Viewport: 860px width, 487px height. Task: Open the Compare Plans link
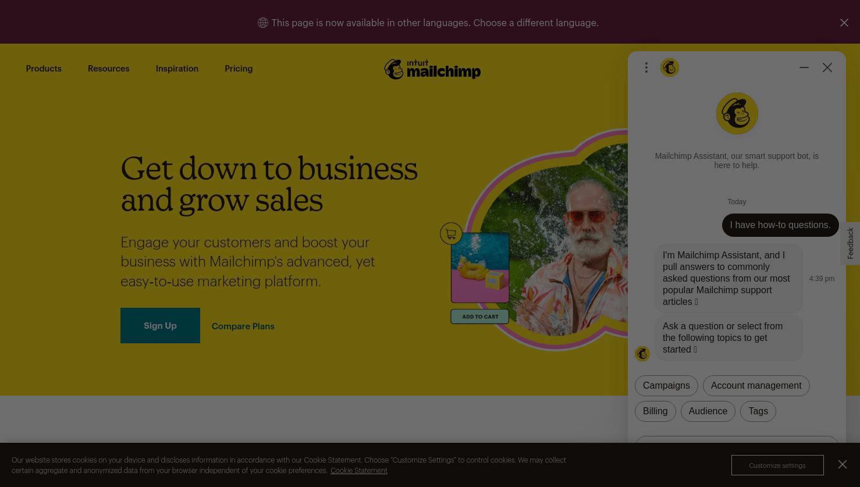pos(243,326)
